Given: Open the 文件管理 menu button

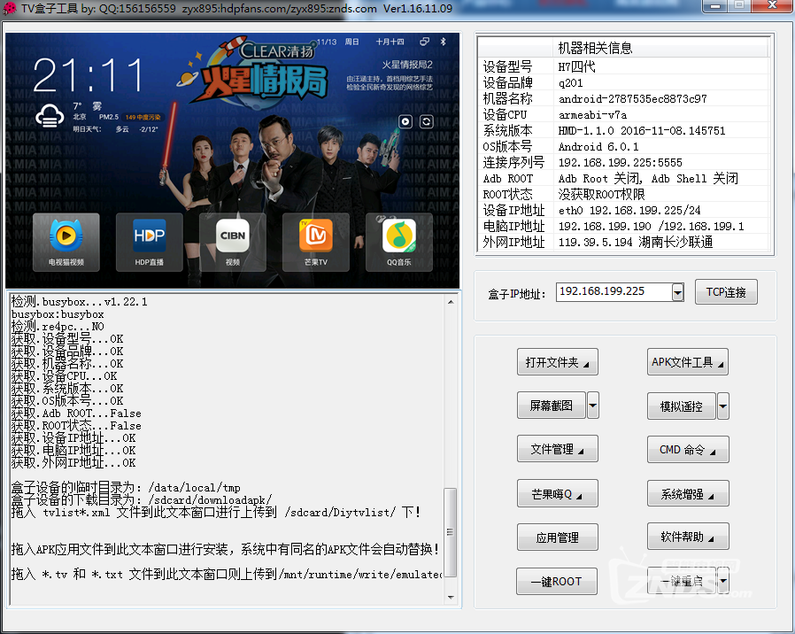Looking at the screenshot, I should point(557,449).
